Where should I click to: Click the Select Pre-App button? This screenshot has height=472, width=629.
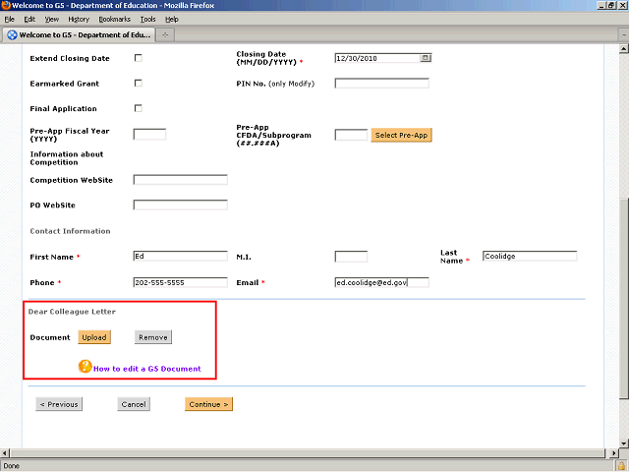coord(401,136)
